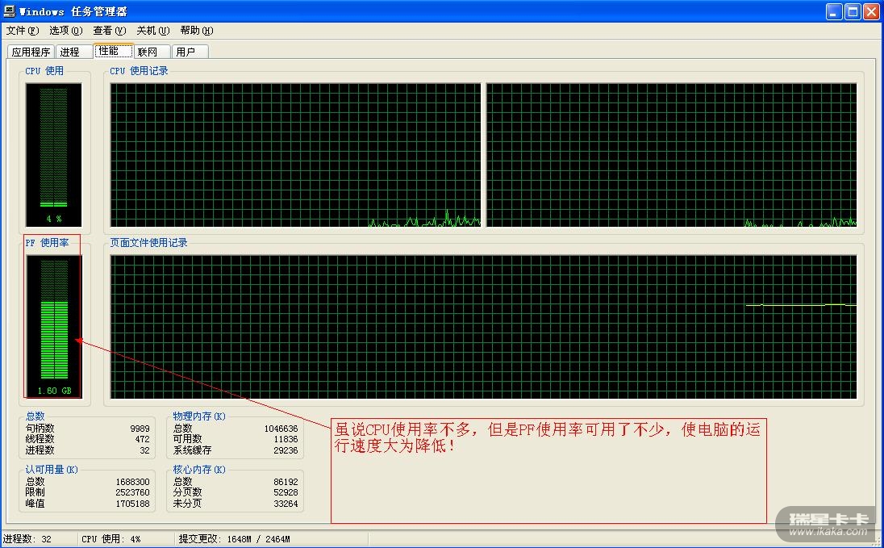Image resolution: width=884 pixels, height=548 pixels.
Task: Click the 线程数 value 472
Action: [142, 439]
